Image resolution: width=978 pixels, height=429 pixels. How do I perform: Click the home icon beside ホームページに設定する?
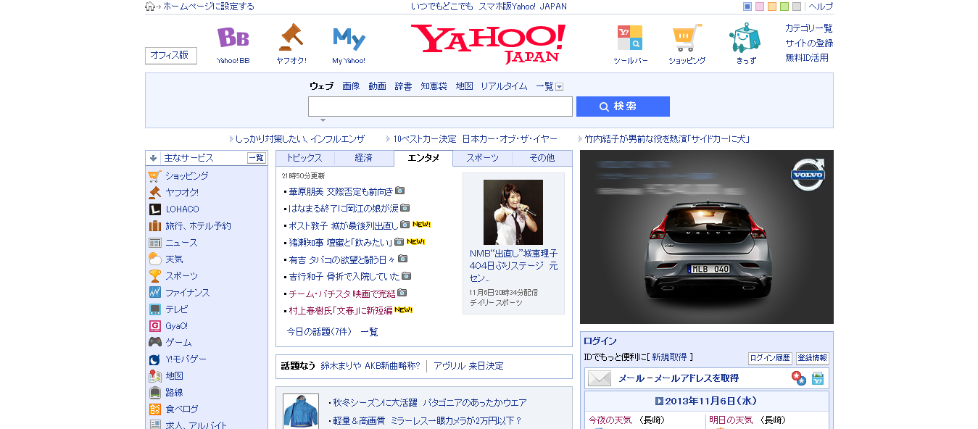click(150, 7)
